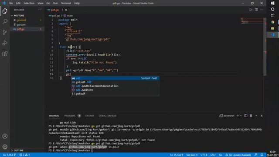This screenshot has width=279, height=157.
Task: Click Go version 1.16.4 in status bar
Action: [9, 155]
